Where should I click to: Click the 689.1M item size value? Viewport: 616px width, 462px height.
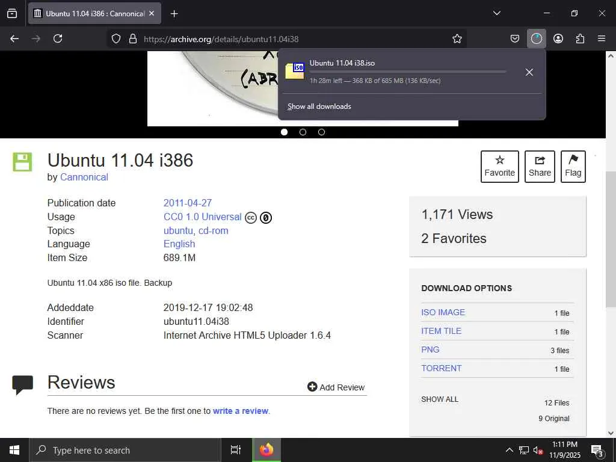pos(179,257)
